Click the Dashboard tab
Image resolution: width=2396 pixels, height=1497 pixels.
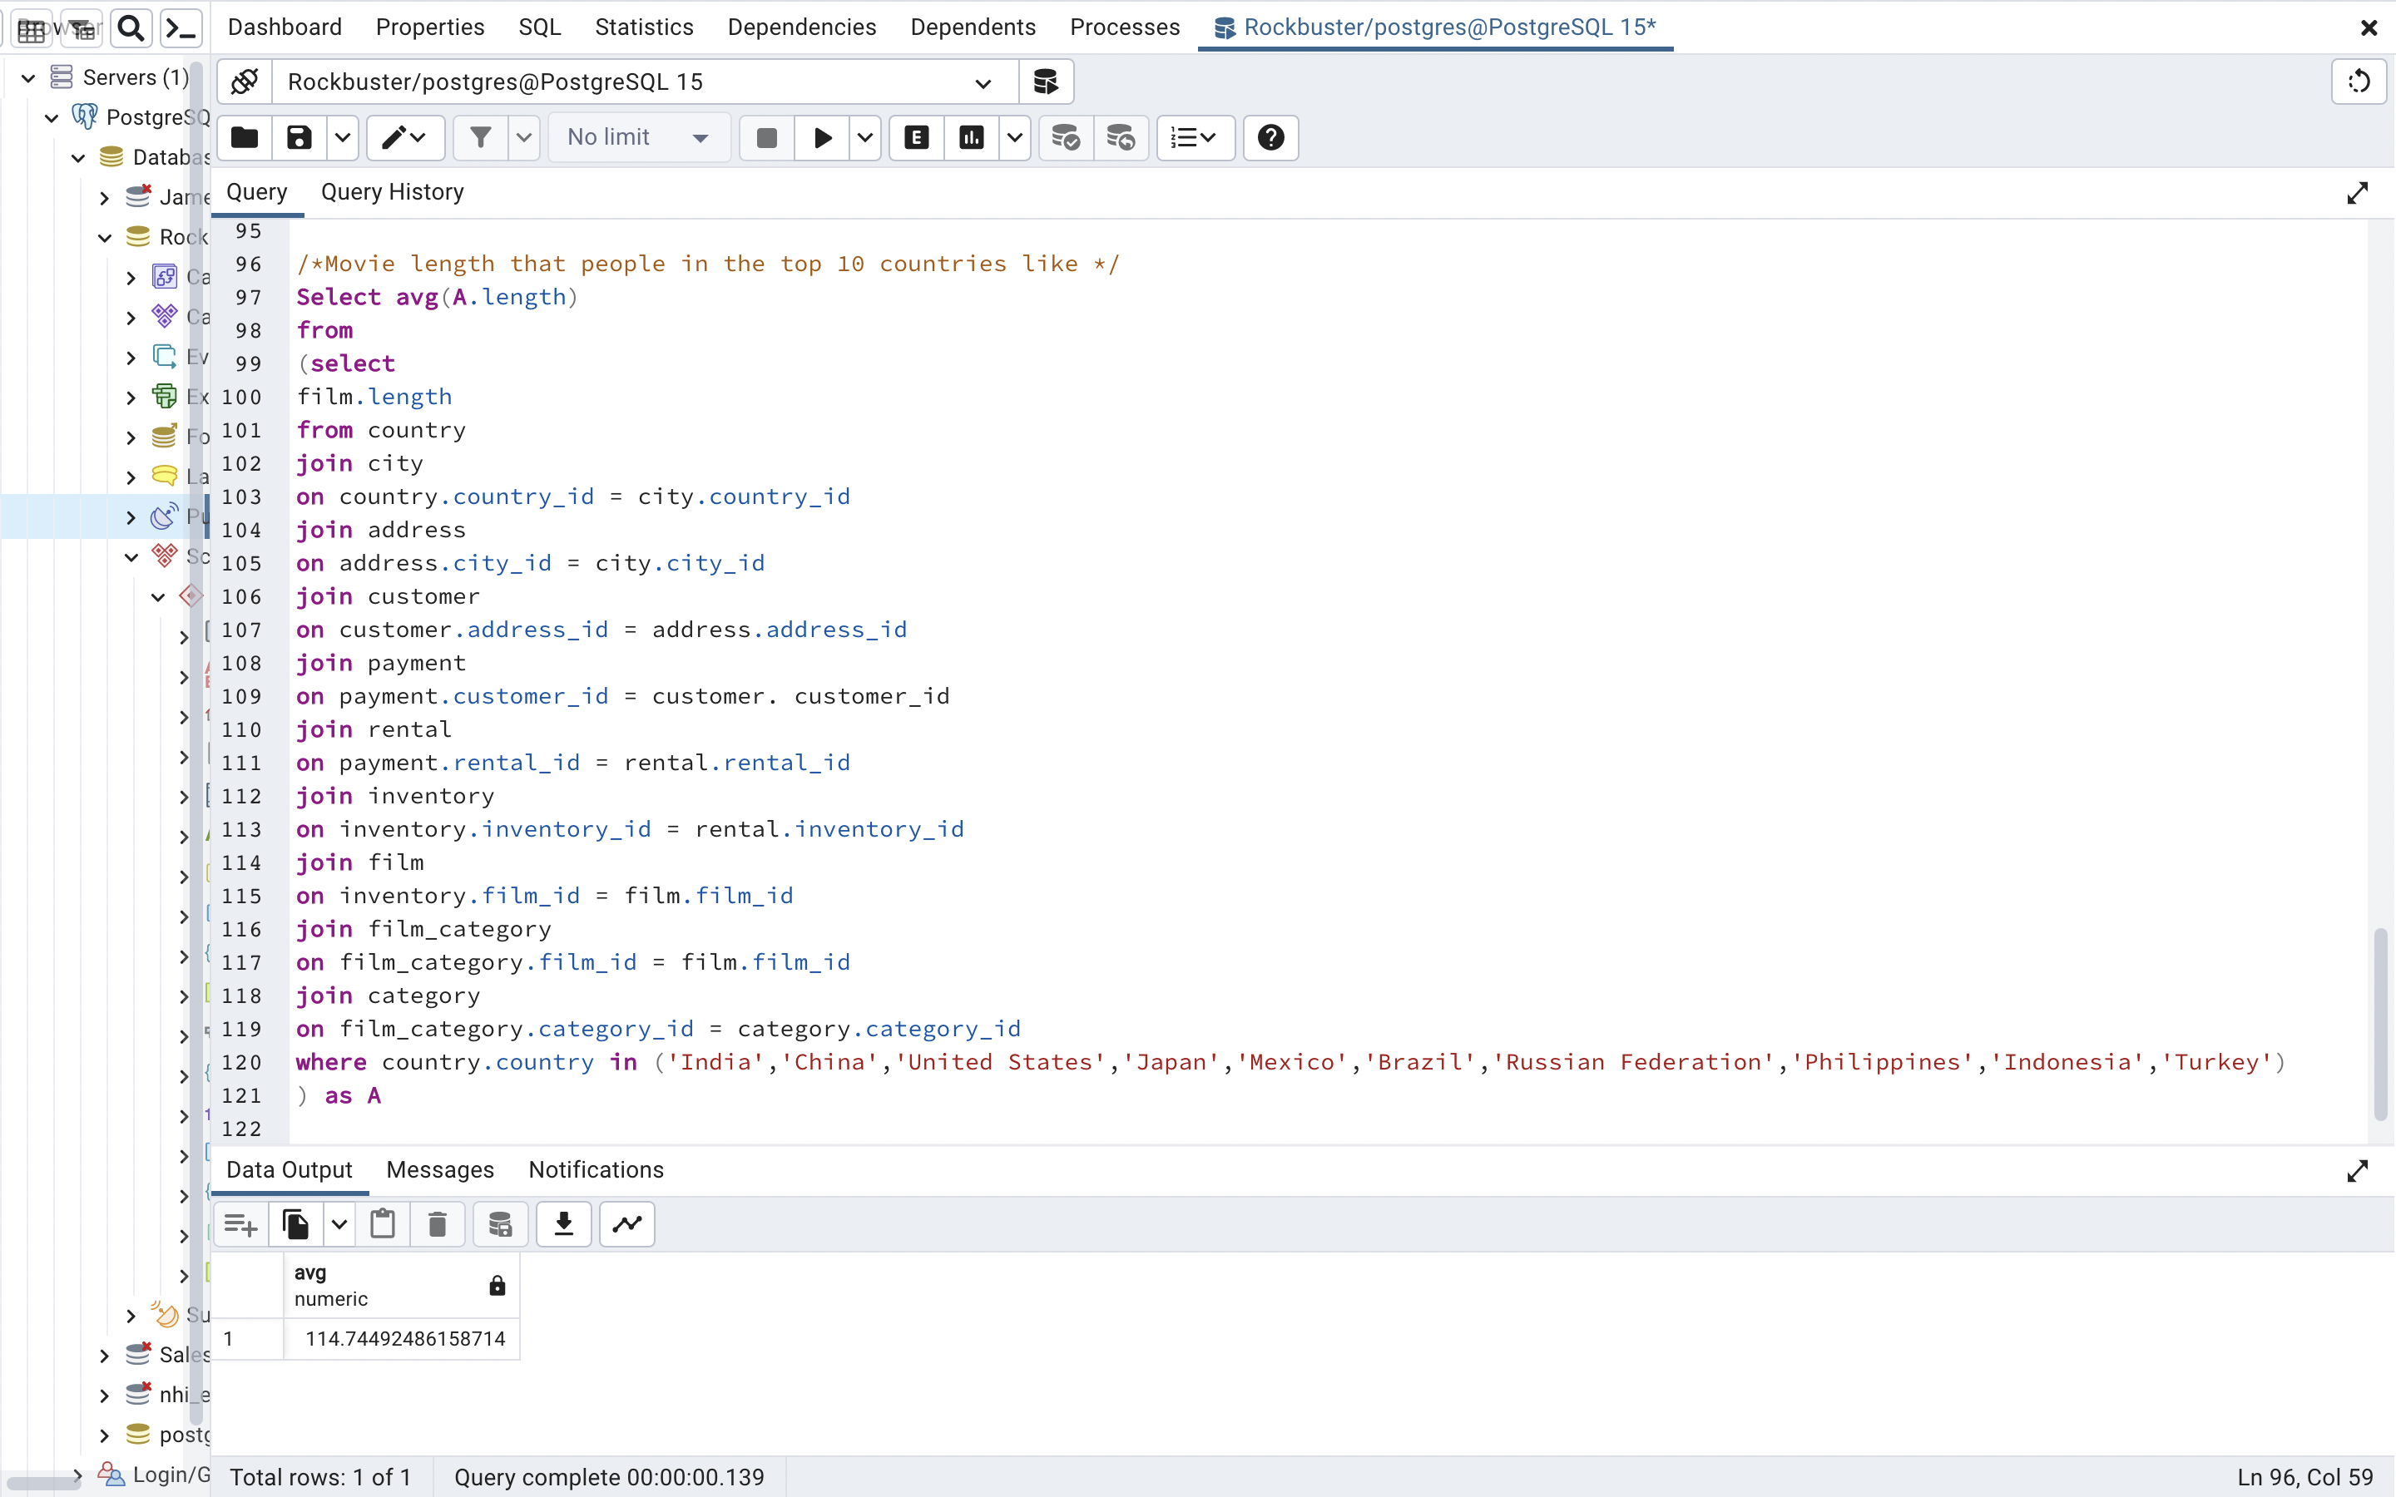pyautogui.click(x=285, y=27)
